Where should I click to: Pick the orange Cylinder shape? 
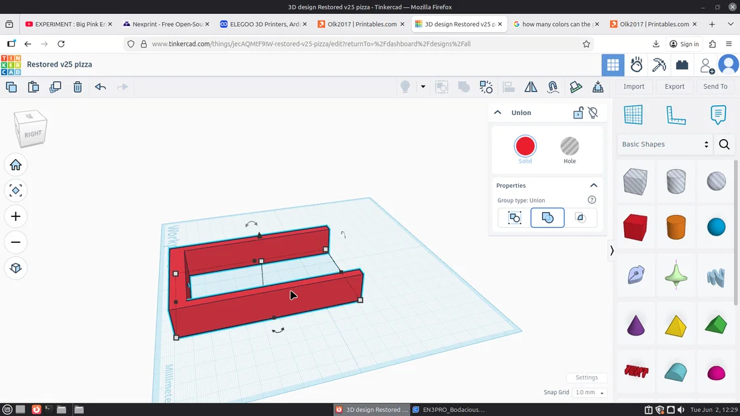pyautogui.click(x=676, y=228)
